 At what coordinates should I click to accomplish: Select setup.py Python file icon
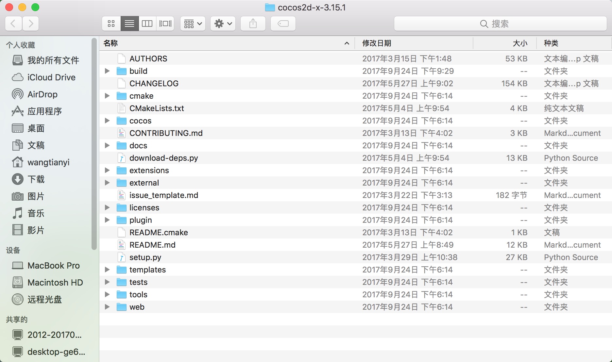pos(122,257)
